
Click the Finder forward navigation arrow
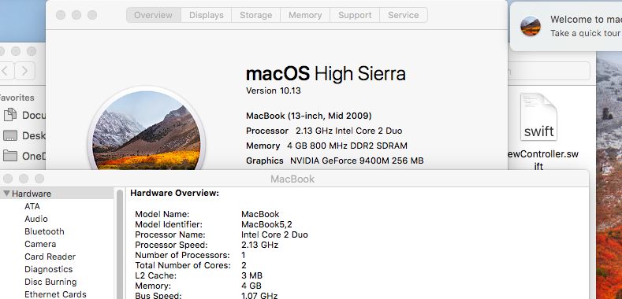[x=25, y=71]
